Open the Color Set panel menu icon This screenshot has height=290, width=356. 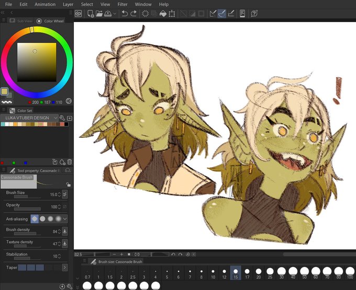[x=4, y=110]
